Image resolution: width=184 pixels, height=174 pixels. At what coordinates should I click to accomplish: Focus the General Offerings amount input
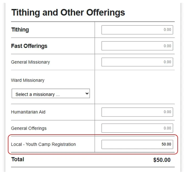coord(137,128)
